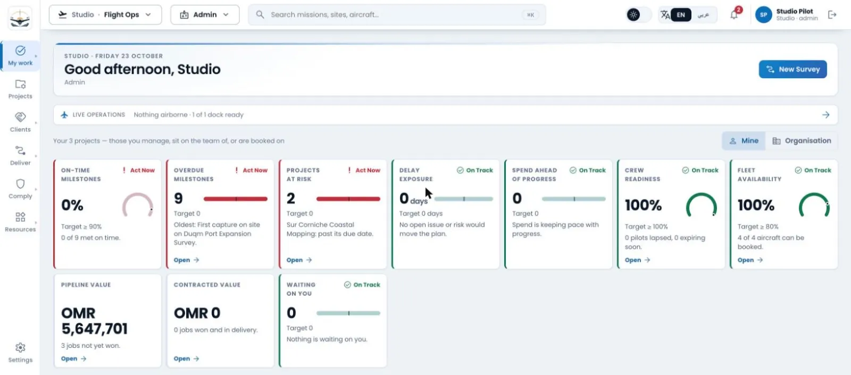
Task: Open the Fleet Availability card link
Action: [750, 260]
